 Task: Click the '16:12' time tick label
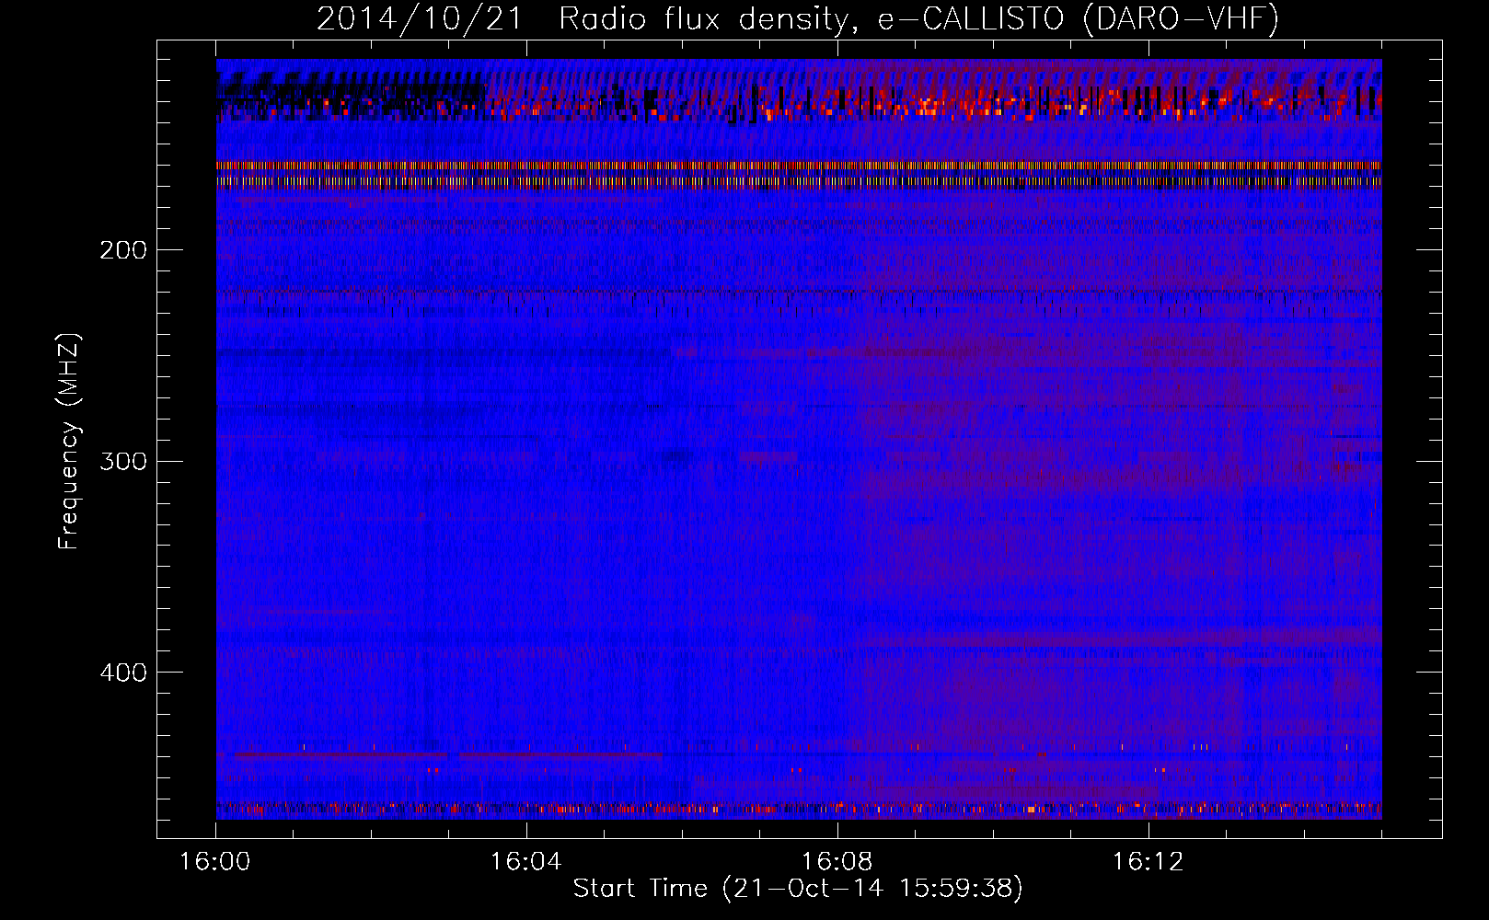tap(1148, 862)
